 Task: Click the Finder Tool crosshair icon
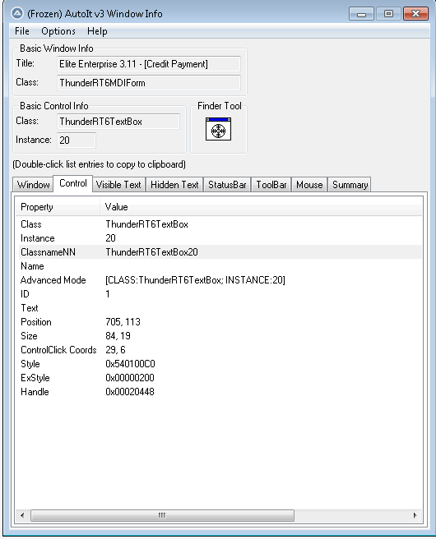(x=218, y=129)
